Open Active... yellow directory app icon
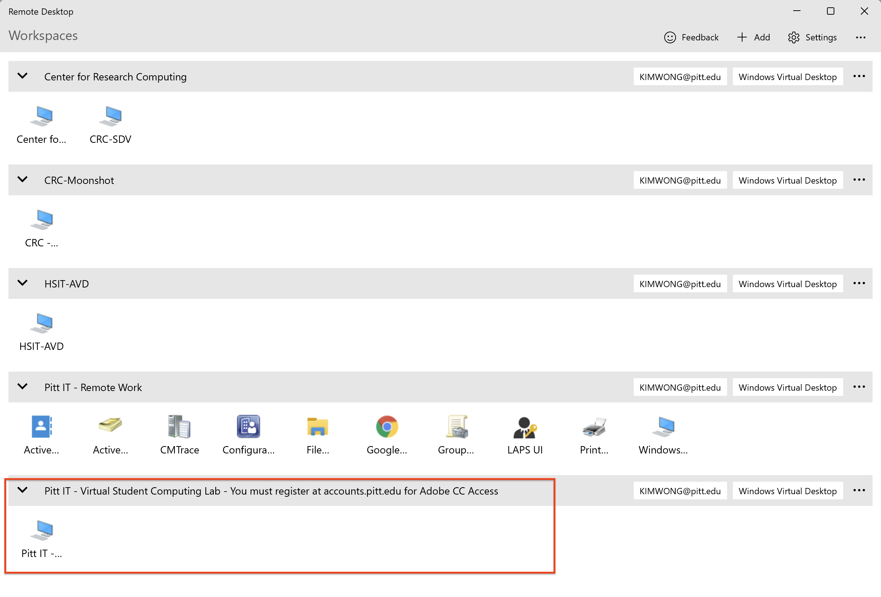Screen dimensions: 881x597 point(110,435)
